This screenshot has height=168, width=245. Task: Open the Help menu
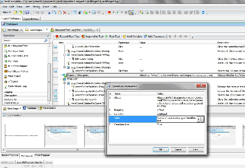pos(55,7)
